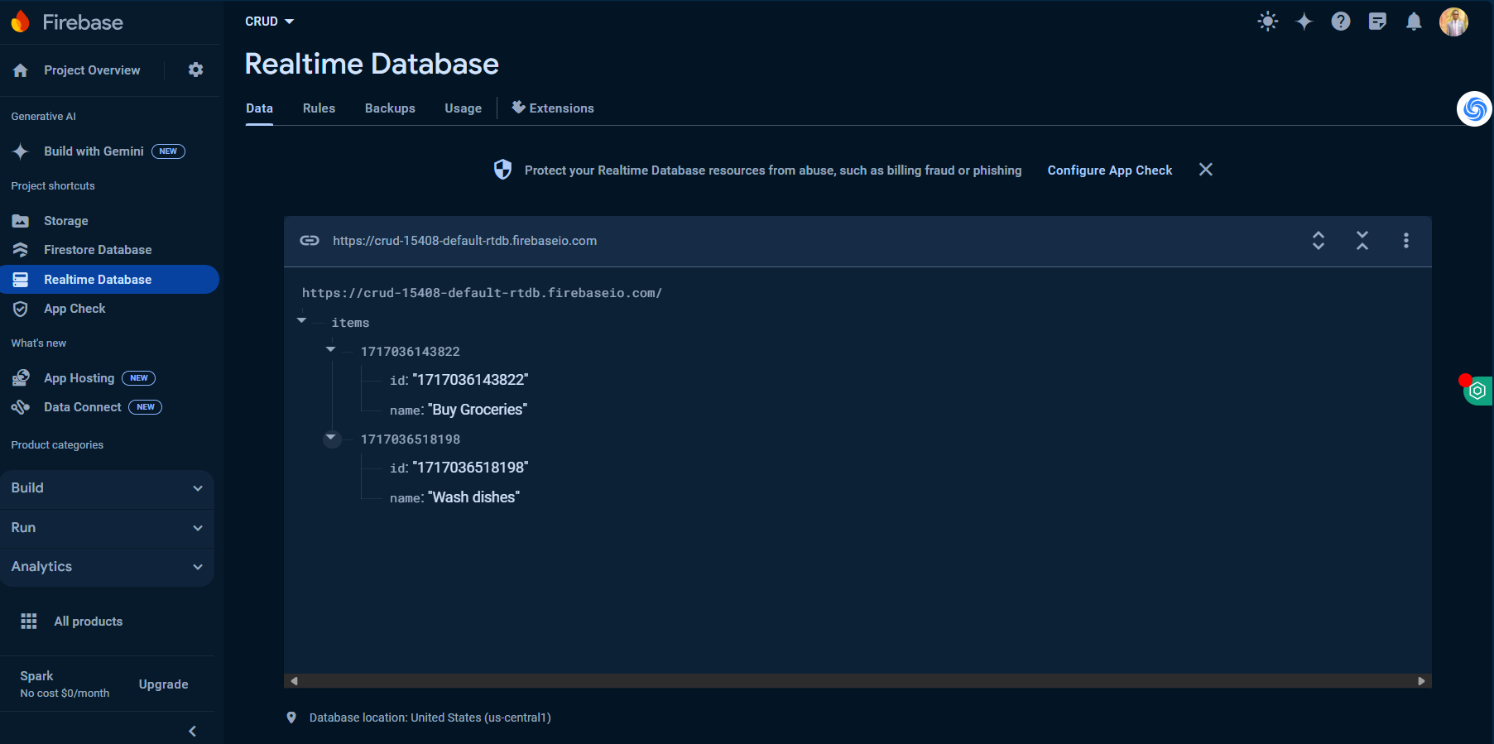
Task: Switch to the Backups tab
Action: pos(390,108)
